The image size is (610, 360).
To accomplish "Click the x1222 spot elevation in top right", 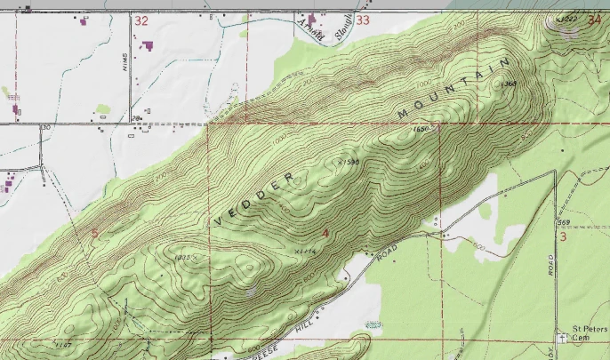I will point(565,19).
